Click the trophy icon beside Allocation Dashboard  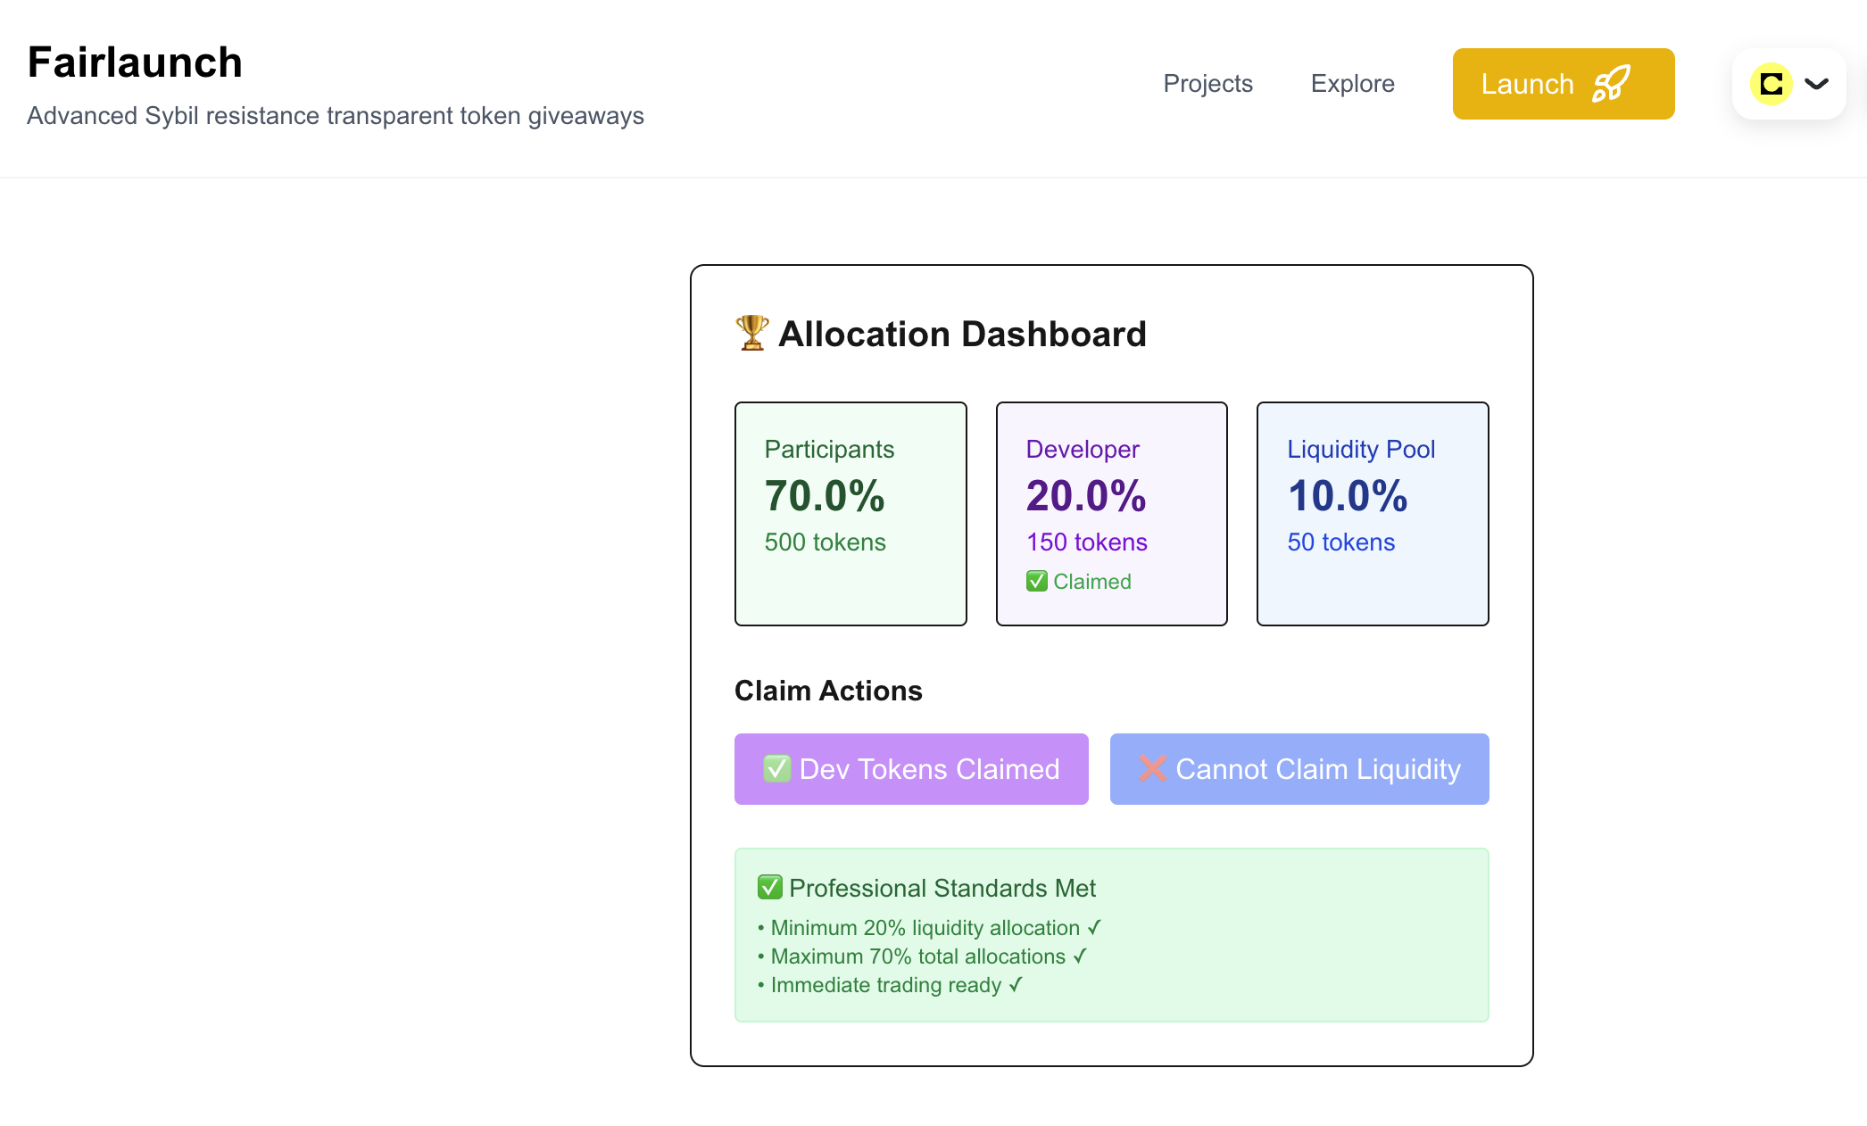[751, 334]
